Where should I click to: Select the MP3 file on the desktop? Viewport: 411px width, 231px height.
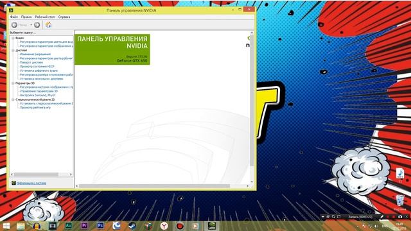pyautogui.click(x=399, y=175)
